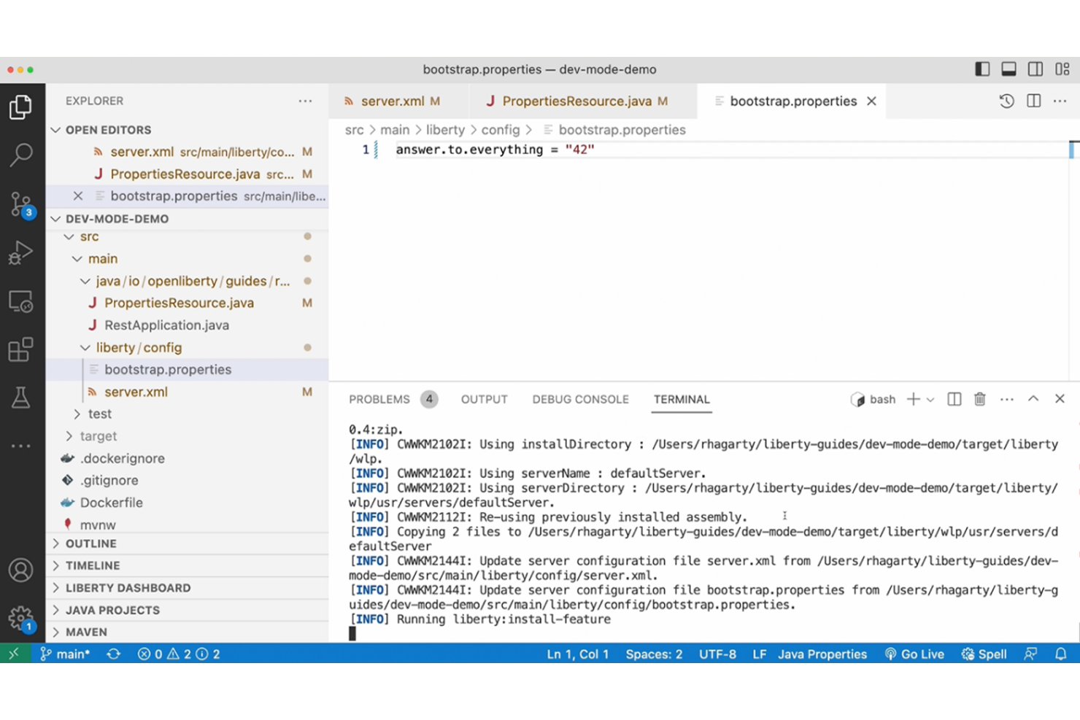Split the editor to the right
Viewport: 1080px width, 720px height.
click(x=1033, y=101)
